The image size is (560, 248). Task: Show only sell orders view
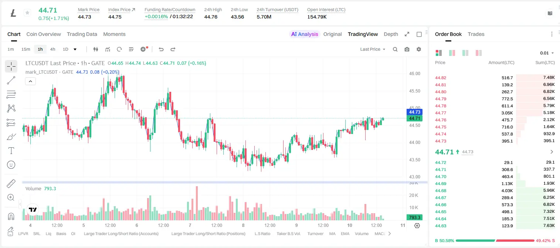tap(479, 53)
